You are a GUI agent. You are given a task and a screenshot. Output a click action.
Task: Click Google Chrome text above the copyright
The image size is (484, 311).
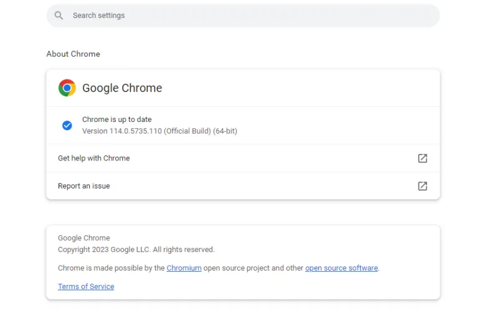[83, 238]
